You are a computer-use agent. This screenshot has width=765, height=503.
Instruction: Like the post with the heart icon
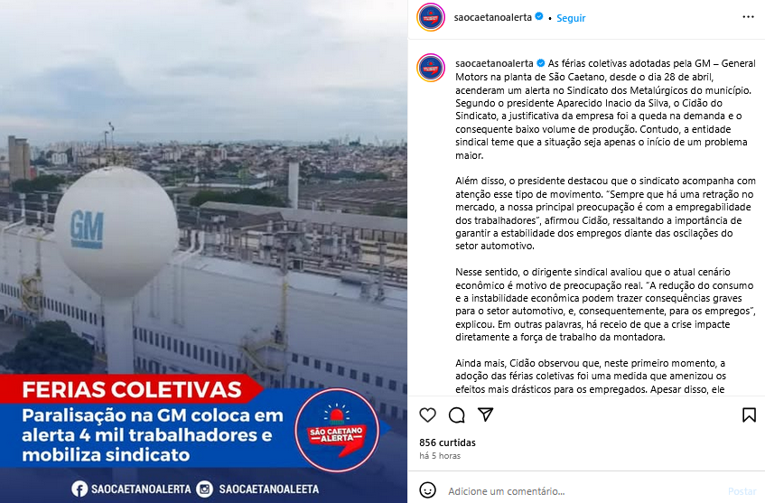click(x=428, y=415)
